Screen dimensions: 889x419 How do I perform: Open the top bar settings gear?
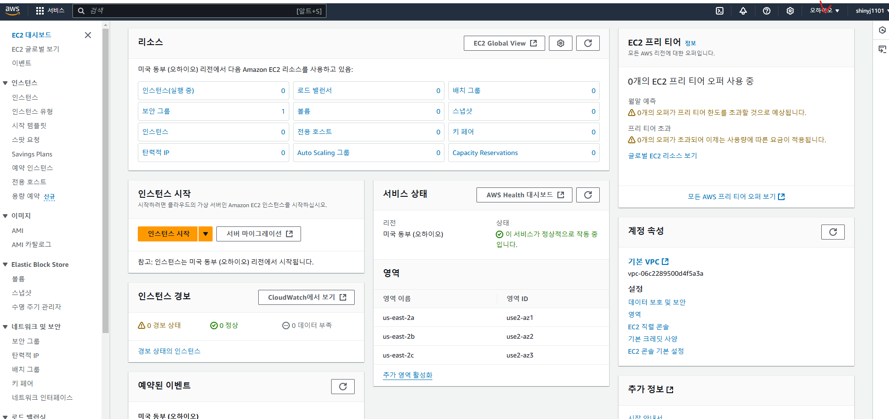point(790,11)
